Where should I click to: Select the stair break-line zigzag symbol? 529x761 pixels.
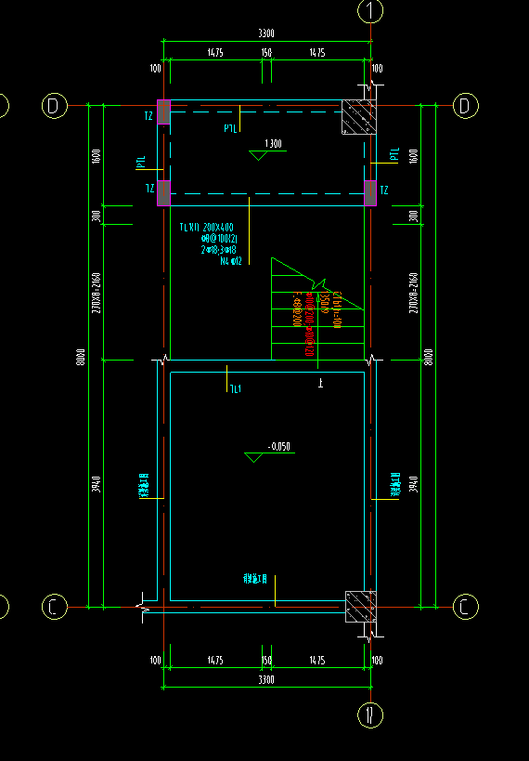coord(320,285)
